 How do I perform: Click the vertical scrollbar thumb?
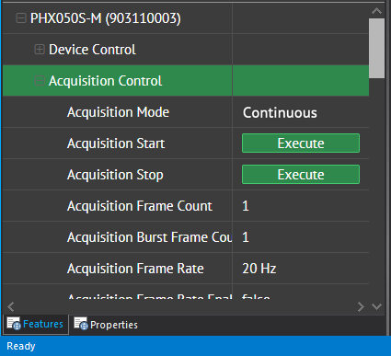point(376,48)
